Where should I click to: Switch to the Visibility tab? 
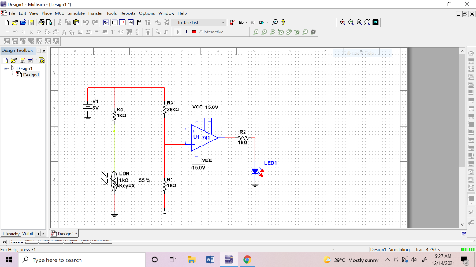point(29,234)
